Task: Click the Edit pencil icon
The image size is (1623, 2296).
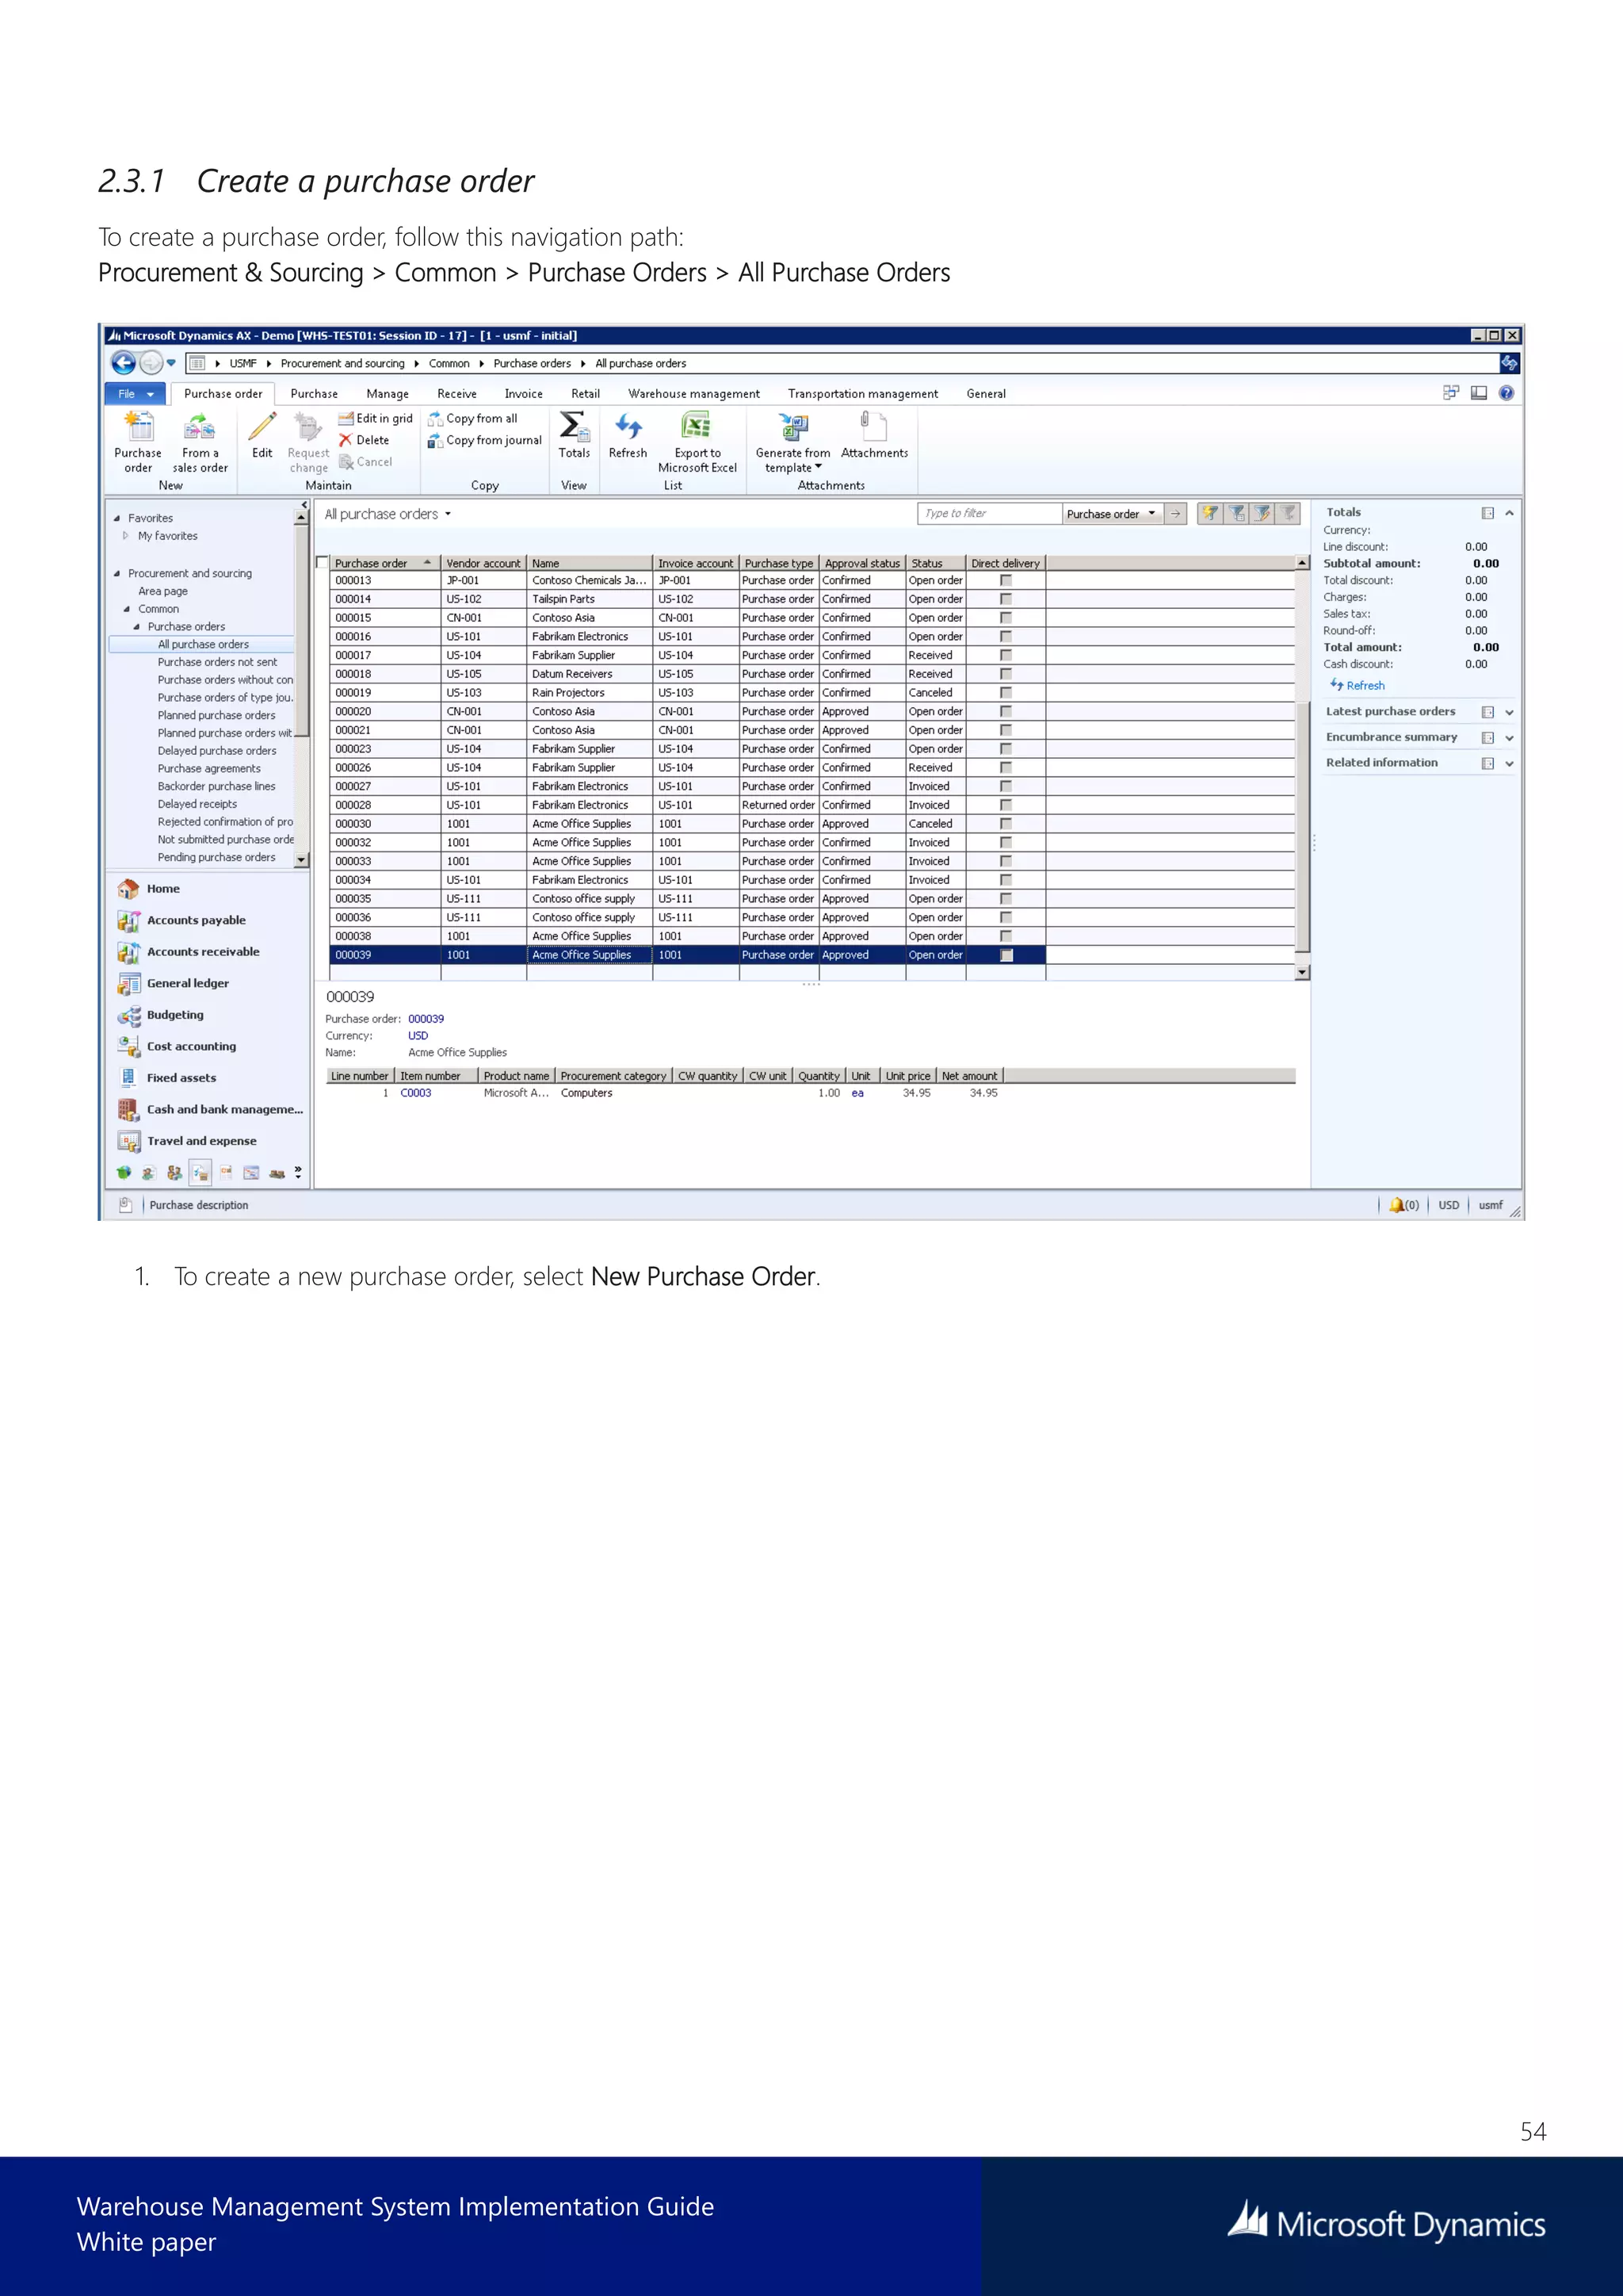Action: (x=262, y=435)
